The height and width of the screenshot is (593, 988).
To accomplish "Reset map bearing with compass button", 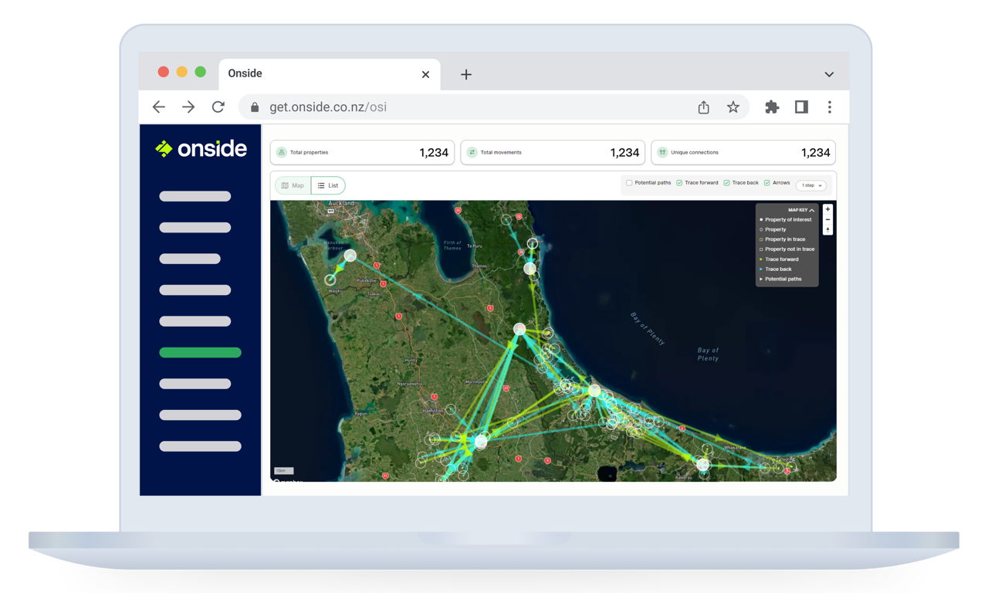I will (x=828, y=229).
